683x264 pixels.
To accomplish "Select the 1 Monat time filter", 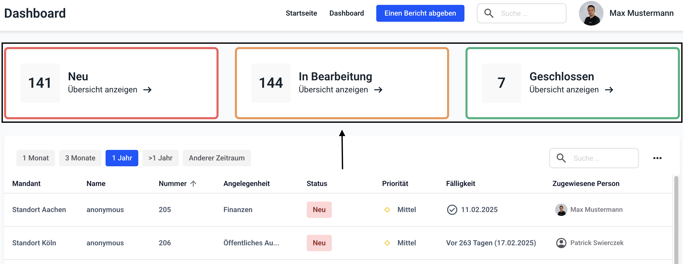I will [36, 158].
